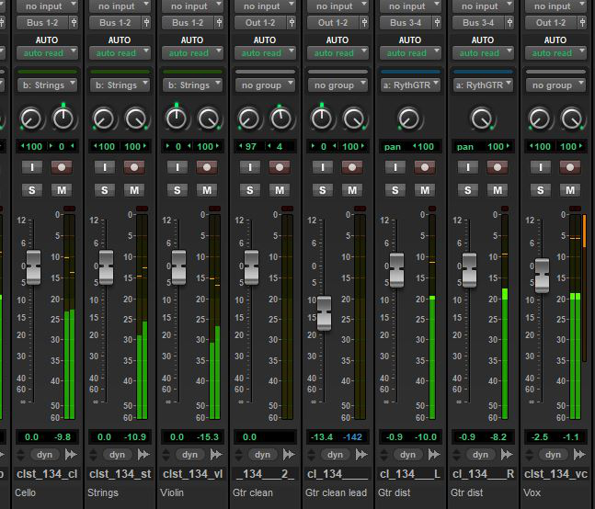Click Vox track volume fader handle

[x=542, y=276]
